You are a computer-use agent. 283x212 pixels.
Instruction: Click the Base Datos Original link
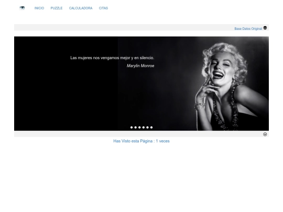coord(248,29)
